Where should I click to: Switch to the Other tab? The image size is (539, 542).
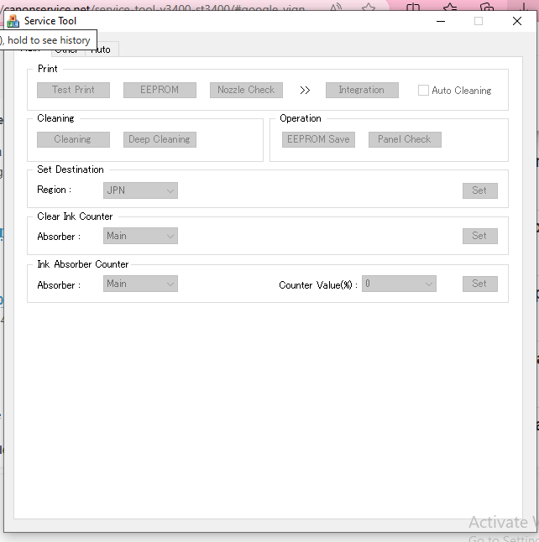click(x=67, y=50)
